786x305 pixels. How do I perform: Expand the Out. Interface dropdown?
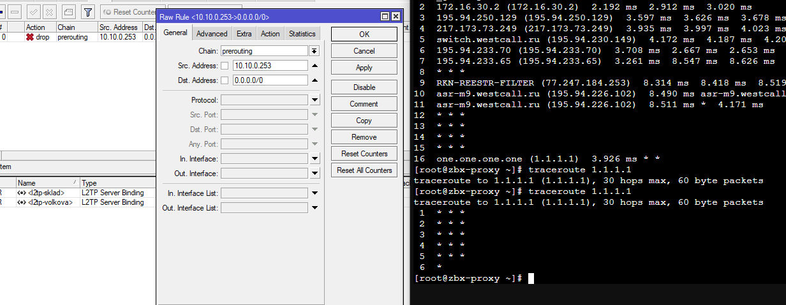tap(314, 174)
